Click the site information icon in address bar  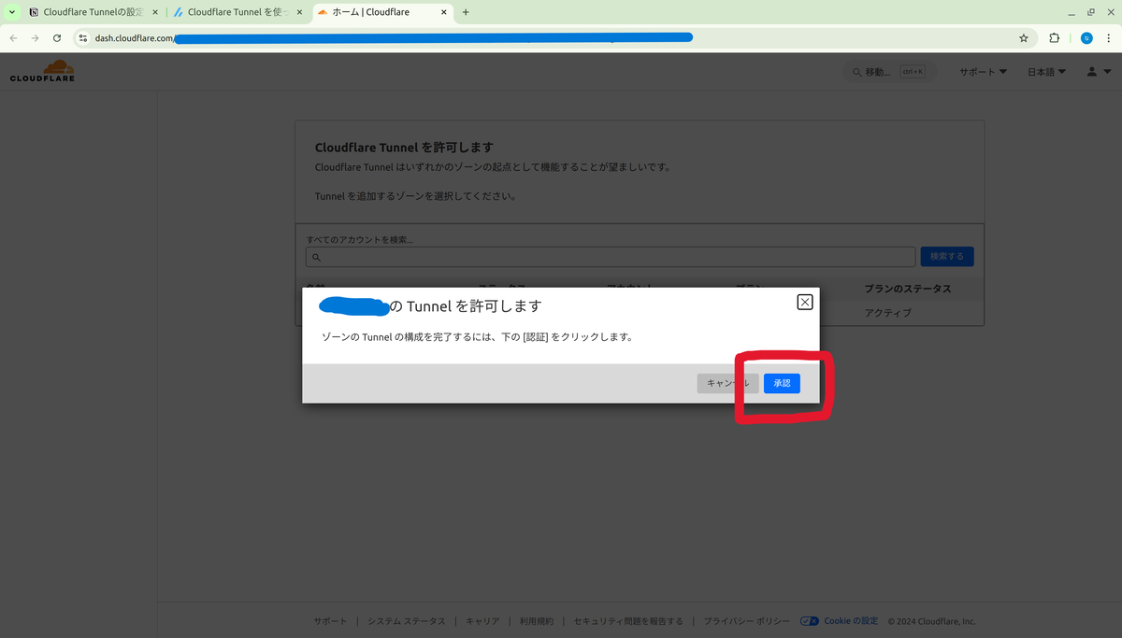[82, 38]
